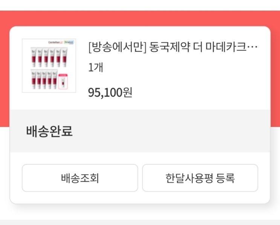Click the gray 배송완료 status bar
The width and height of the screenshot is (280, 225).
[x=170, y=131]
